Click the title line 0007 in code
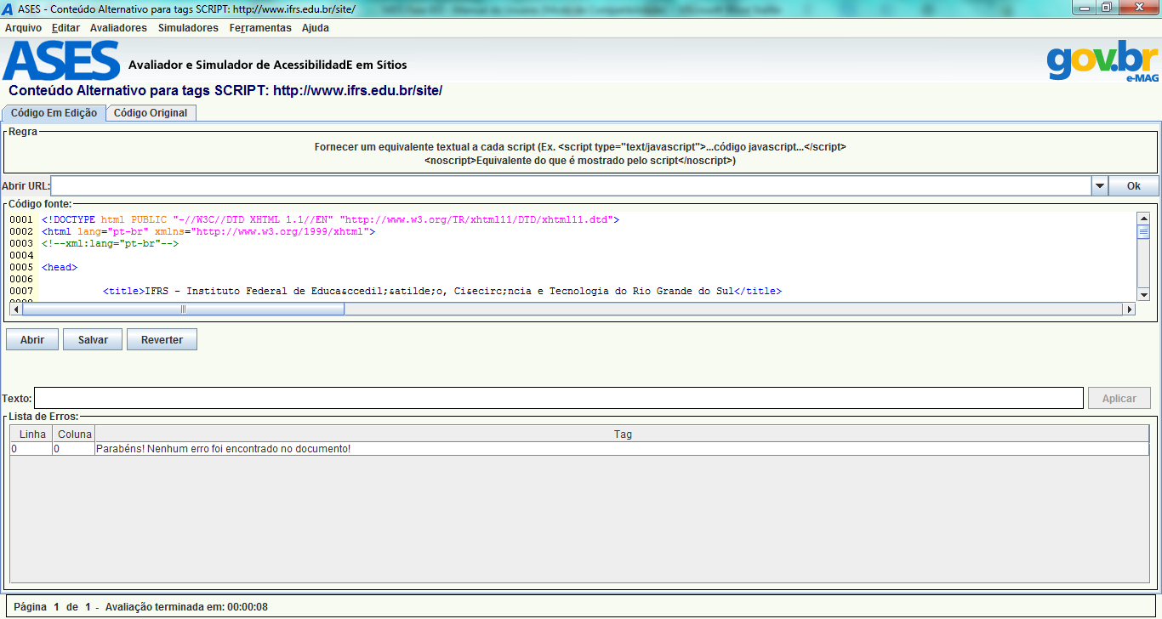This screenshot has height=619, width=1162. pyautogui.click(x=442, y=291)
